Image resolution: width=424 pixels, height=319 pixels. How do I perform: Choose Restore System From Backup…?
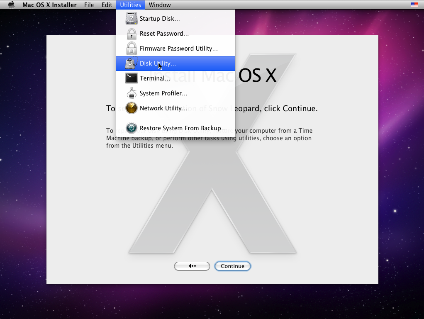[x=175, y=128]
